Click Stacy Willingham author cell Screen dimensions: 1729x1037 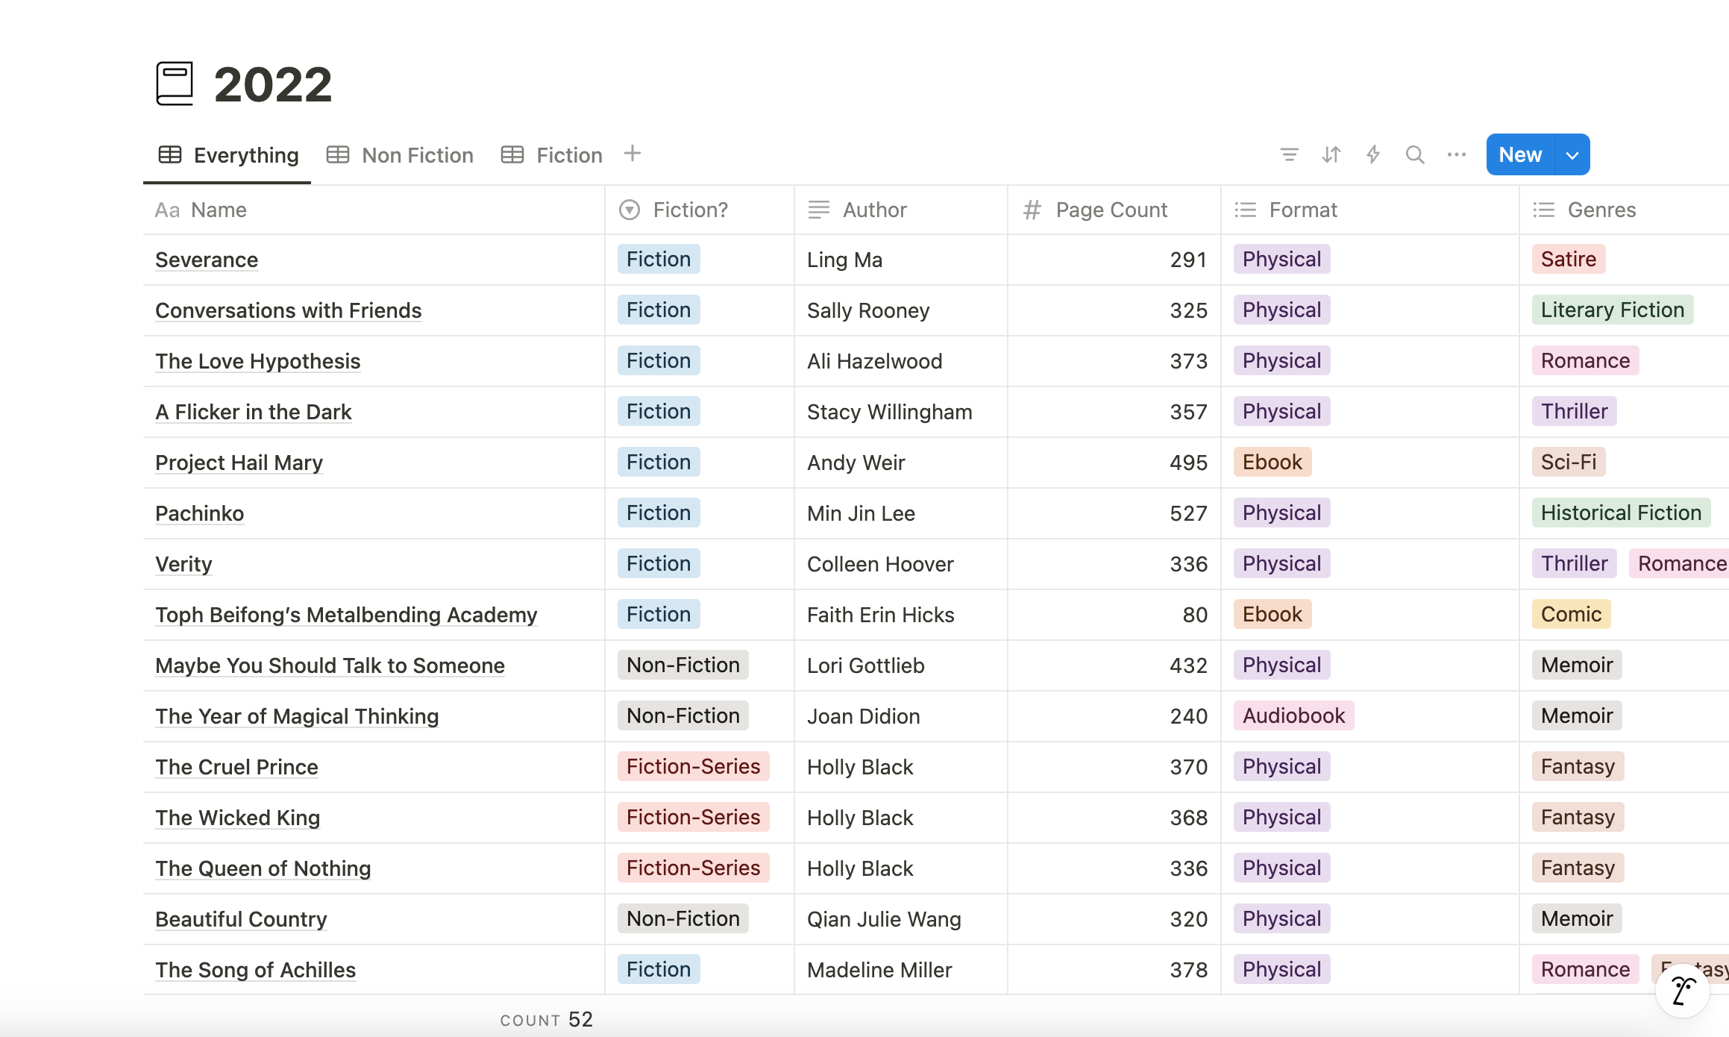click(x=901, y=412)
